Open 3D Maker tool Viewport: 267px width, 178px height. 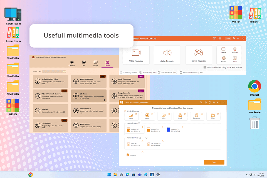click(50, 110)
